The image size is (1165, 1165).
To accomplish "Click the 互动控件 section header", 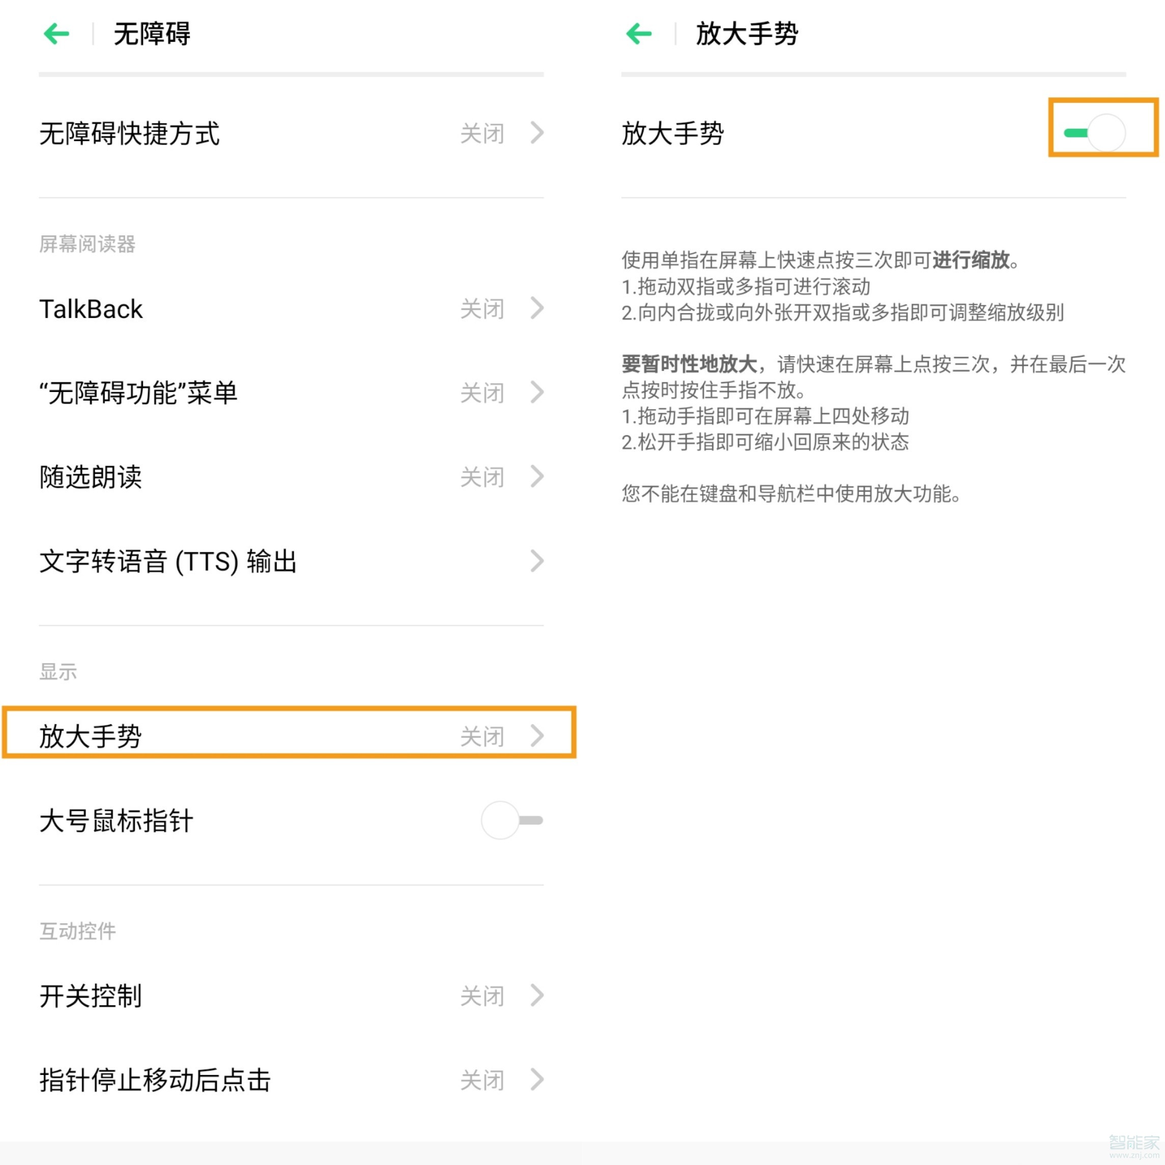I will point(78,931).
